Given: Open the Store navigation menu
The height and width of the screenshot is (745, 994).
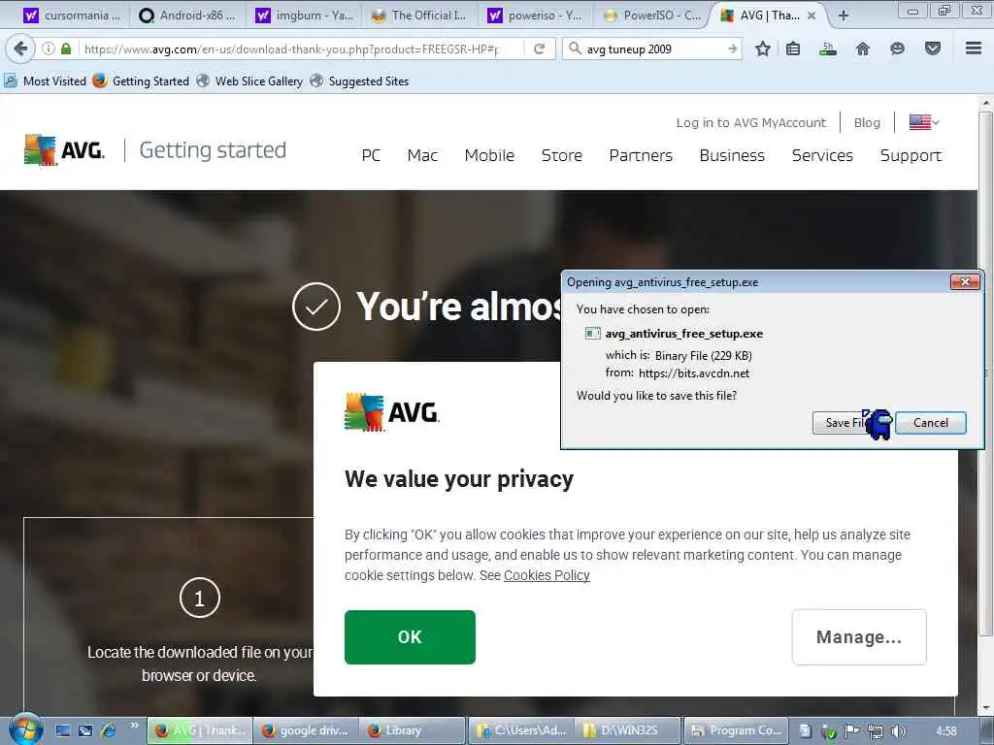Looking at the screenshot, I should click(562, 155).
